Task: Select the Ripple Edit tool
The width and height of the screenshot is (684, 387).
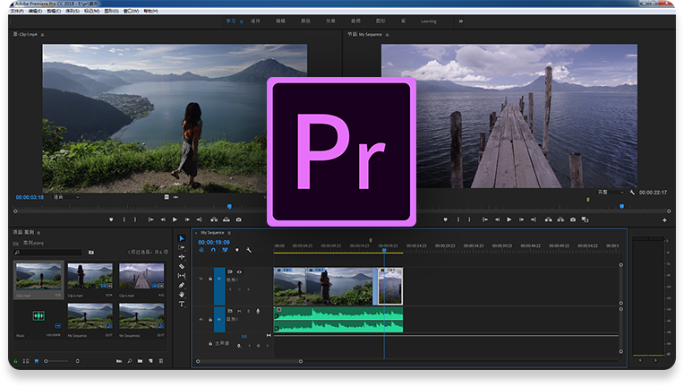Action: point(182,257)
